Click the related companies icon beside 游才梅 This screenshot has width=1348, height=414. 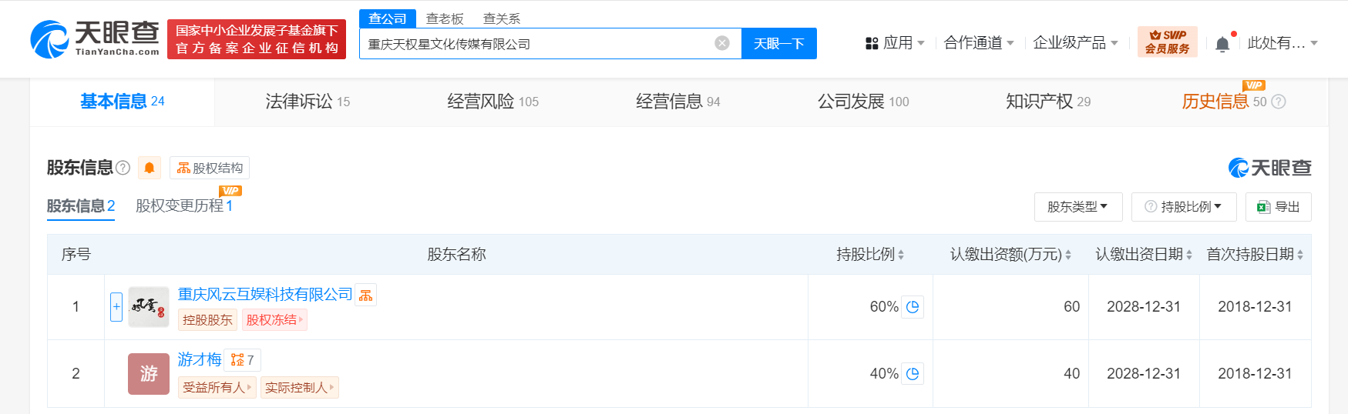pyautogui.click(x=243, y=359)
